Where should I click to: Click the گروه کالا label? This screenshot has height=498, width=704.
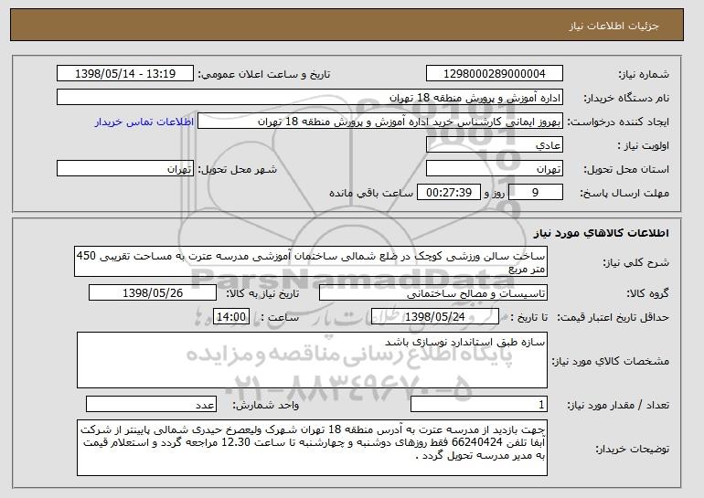click(x=647, y=294)
